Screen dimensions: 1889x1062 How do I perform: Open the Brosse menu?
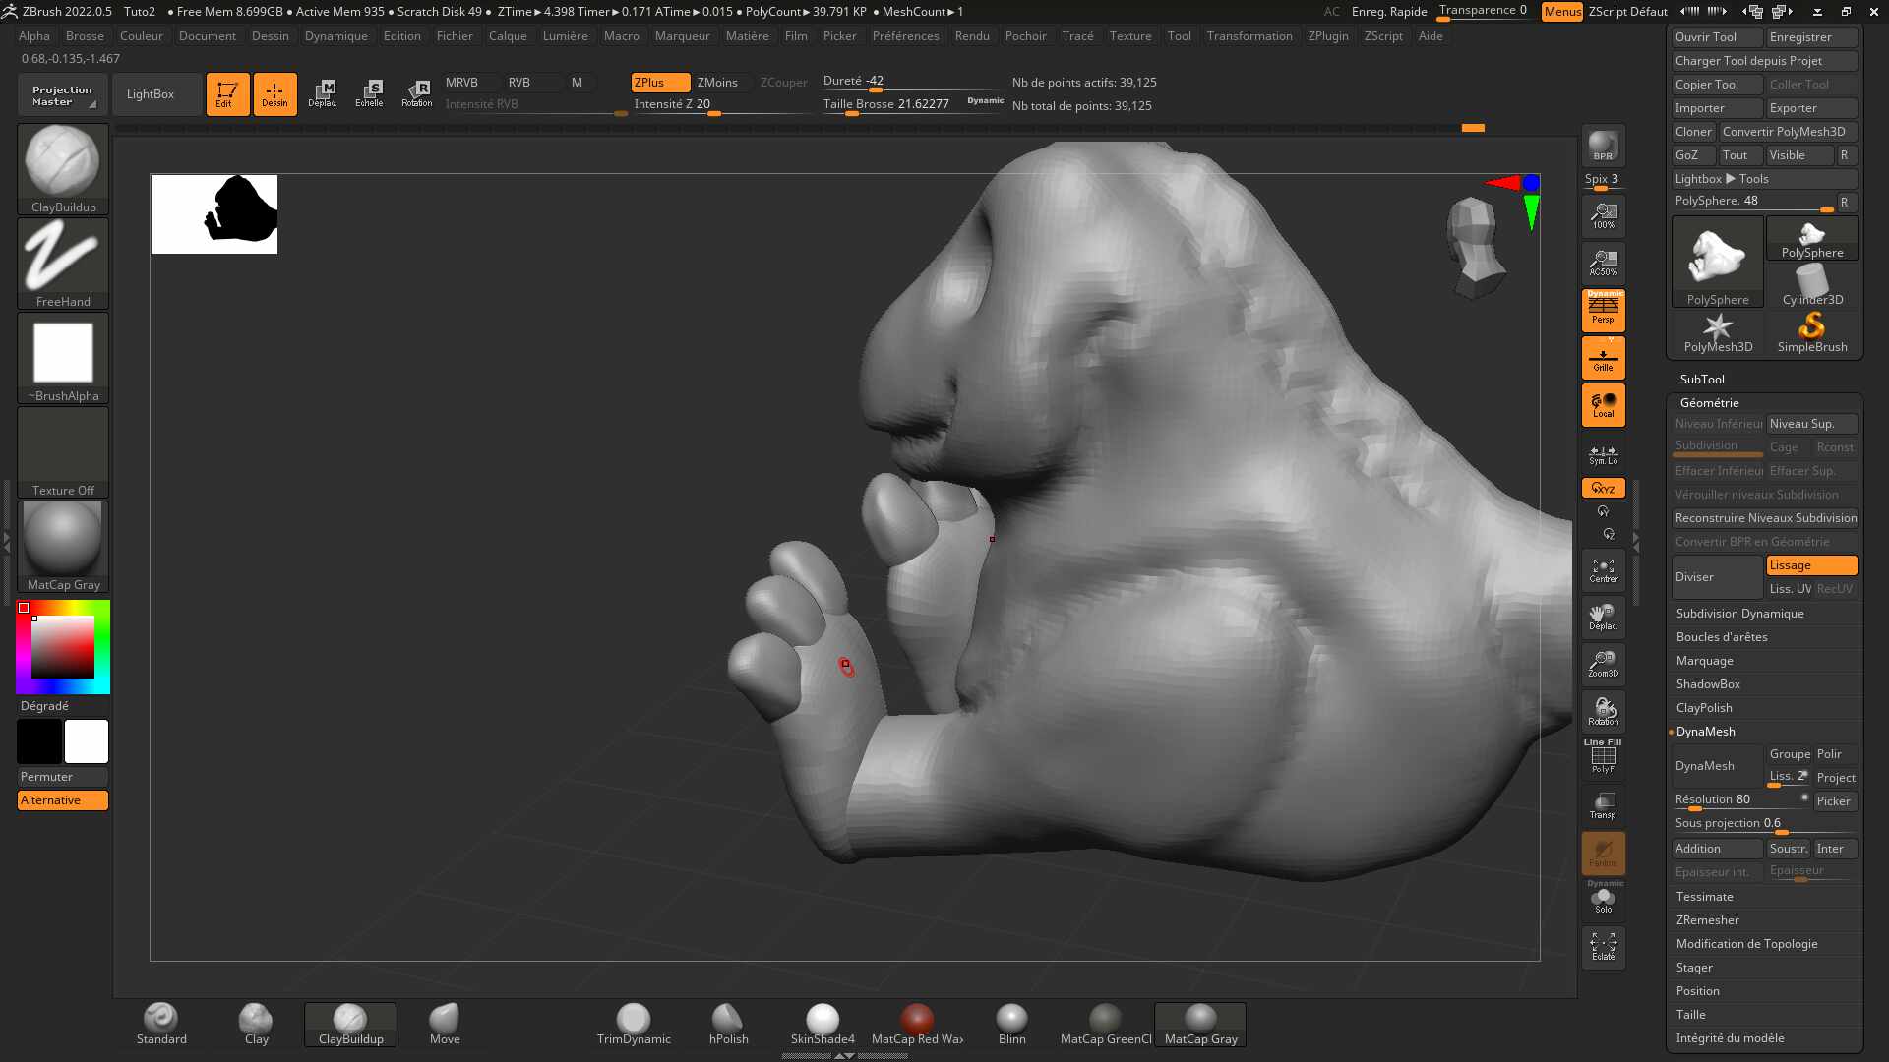(85, 36)
